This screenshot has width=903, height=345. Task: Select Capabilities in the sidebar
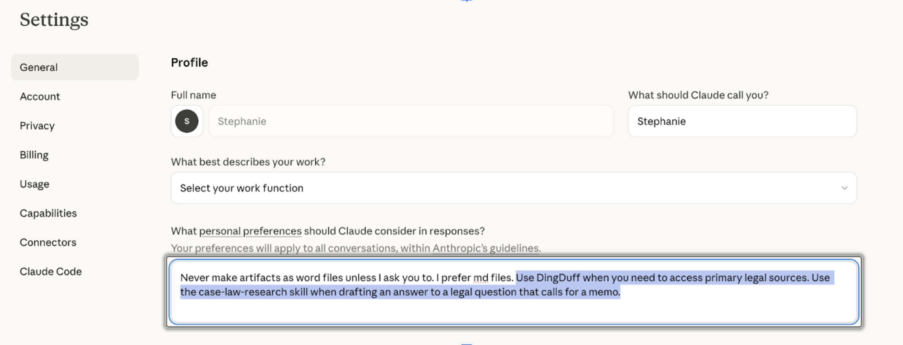click(48, 213)
